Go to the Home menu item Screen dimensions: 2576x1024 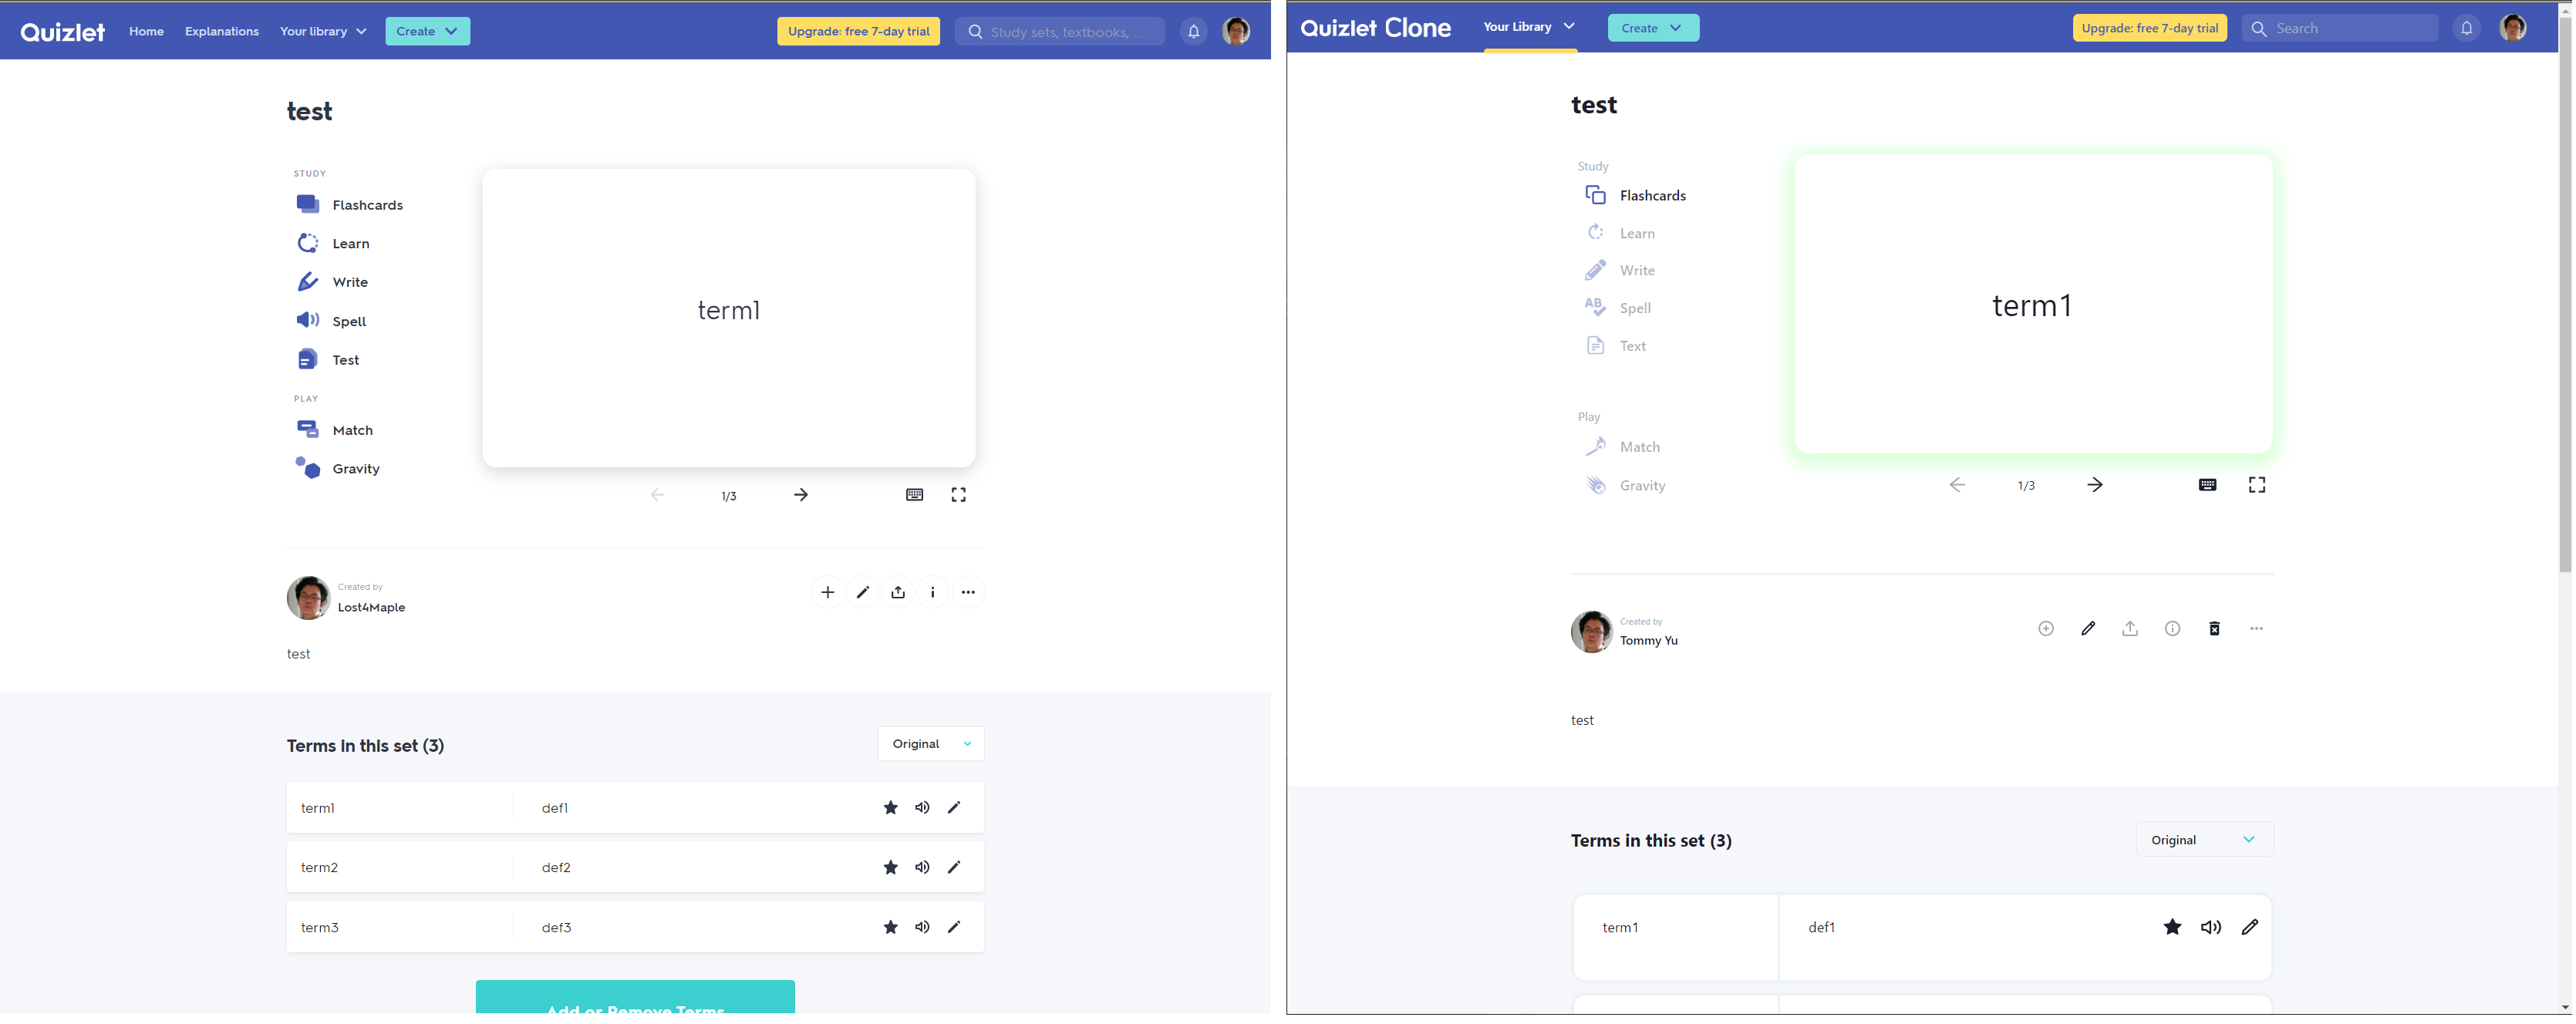coord(146,31)
